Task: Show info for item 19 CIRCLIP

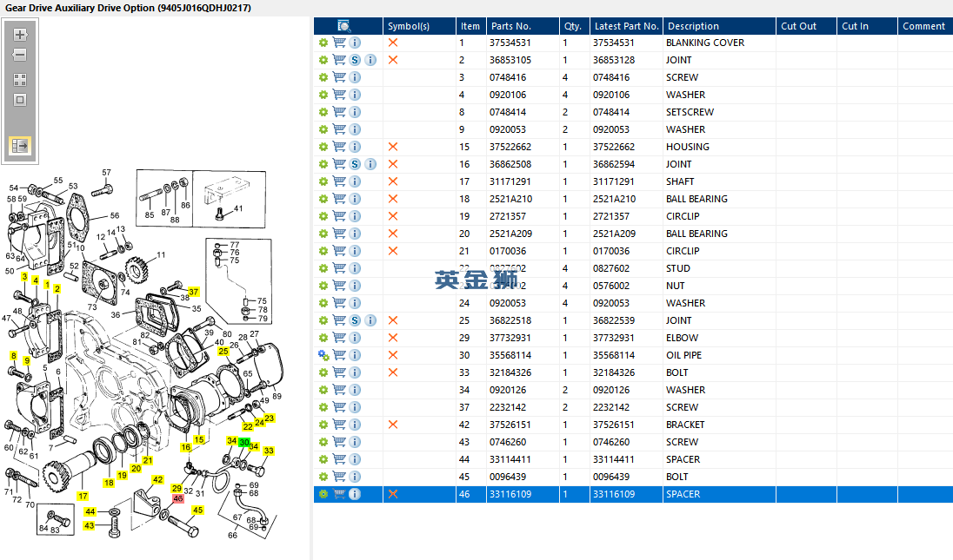Action: [x=355, y=216]
